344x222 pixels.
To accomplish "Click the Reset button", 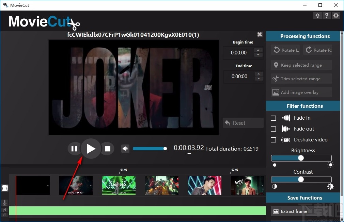I will (x=243, y=123).
